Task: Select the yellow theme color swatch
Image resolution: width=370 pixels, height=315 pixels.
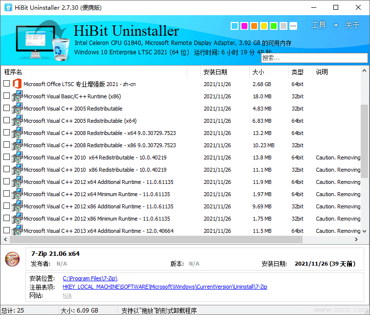Action: 264,26
